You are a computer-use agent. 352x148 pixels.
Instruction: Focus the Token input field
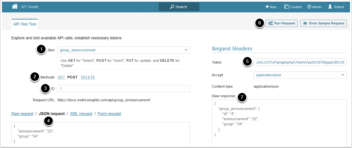click(300, 62)
